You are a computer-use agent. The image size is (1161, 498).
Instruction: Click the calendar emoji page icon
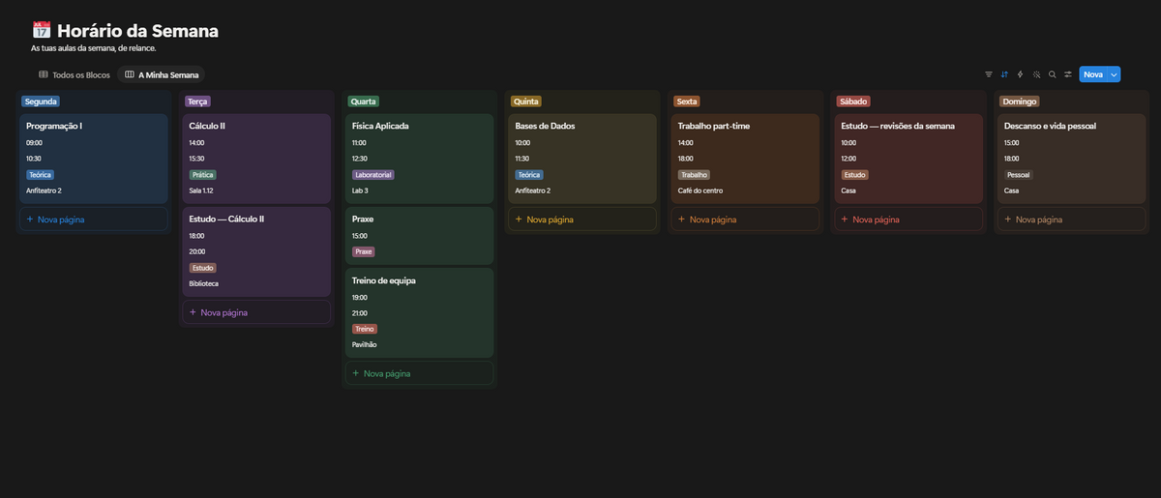click(41, 31)
